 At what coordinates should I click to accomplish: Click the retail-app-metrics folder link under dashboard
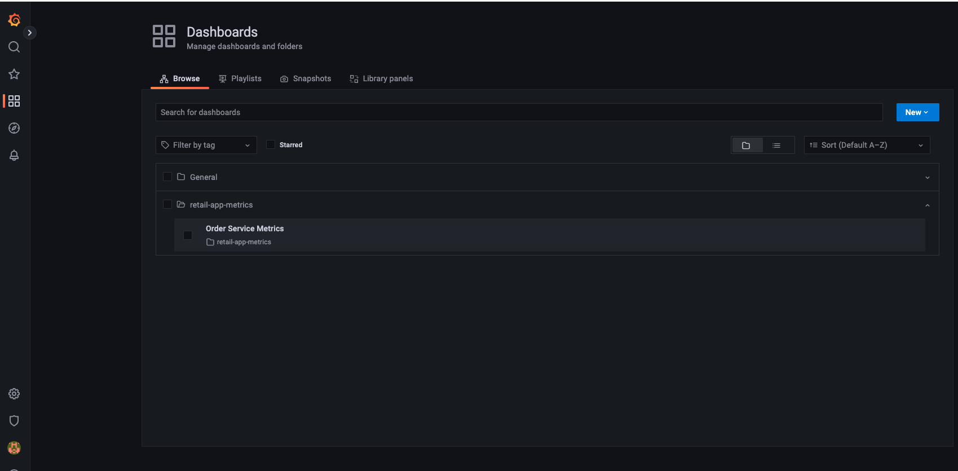pyautogui.click(x=239, y=242)
